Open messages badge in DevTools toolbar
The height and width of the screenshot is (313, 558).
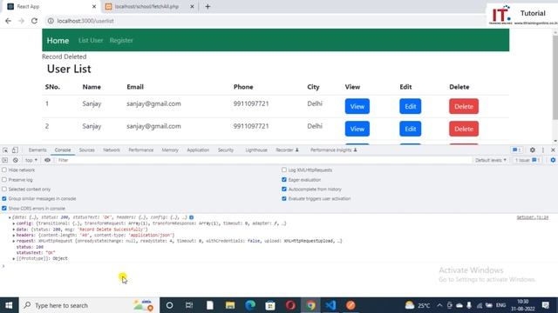pyautogui.click(x=517, y=150)
